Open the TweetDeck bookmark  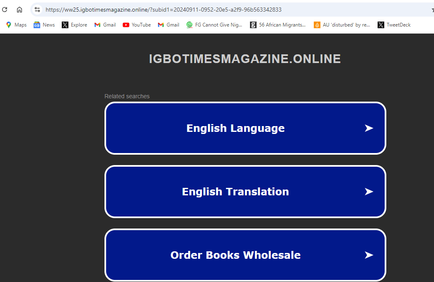pos(394,25)
